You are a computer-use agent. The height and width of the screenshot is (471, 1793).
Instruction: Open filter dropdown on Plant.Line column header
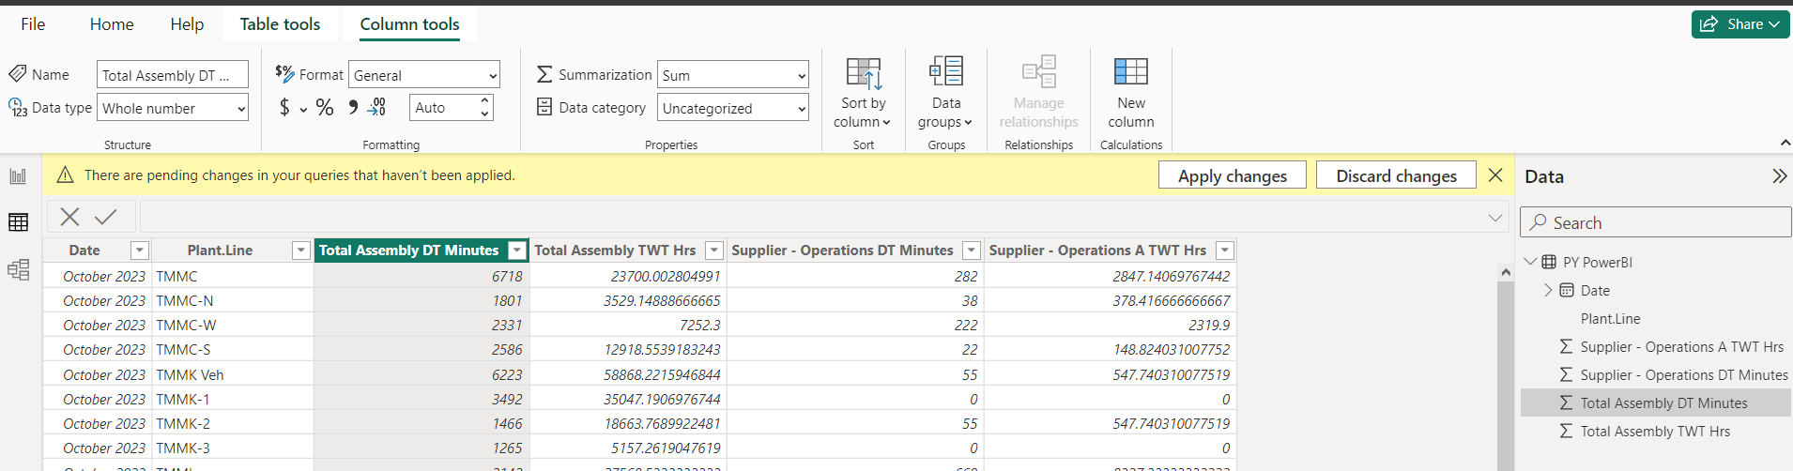point(300,251)
